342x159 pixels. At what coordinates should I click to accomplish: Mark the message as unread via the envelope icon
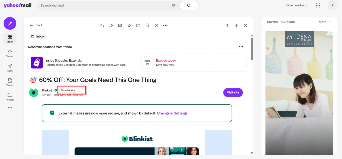pos(120,25)
